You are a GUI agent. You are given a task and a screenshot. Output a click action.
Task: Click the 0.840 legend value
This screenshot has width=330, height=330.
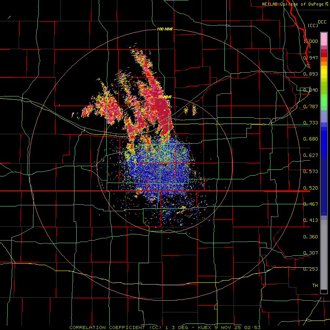click(x=311, y=90)
